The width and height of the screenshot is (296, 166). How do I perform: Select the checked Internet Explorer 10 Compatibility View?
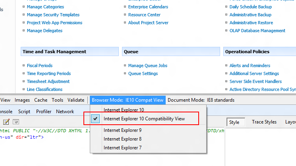point(144,119)
